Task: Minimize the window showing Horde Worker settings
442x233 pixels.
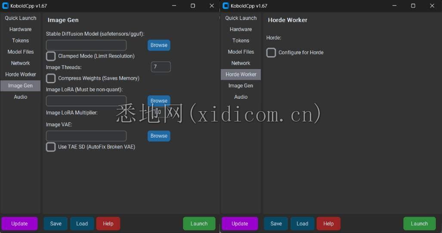Action: (x=394, y=6)
